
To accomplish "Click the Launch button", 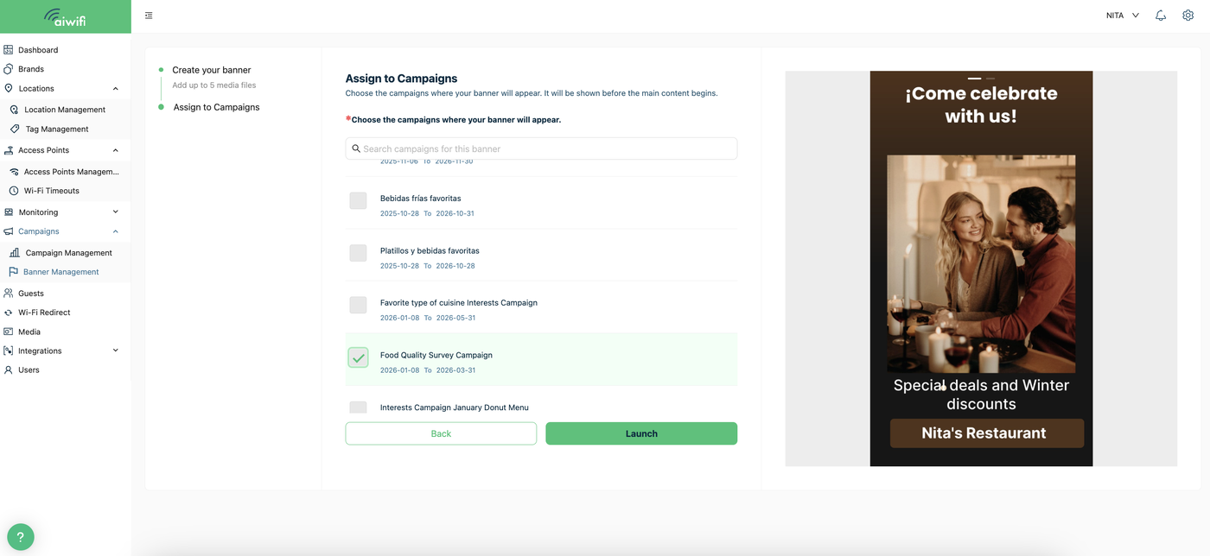I will pos(641,433).
